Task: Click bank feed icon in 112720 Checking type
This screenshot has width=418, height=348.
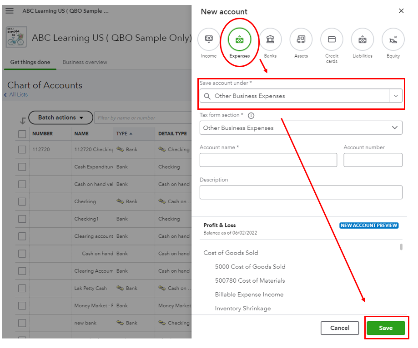Action: pos(120,149)
